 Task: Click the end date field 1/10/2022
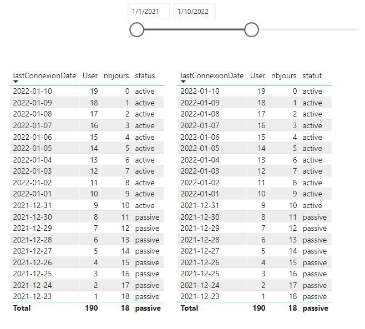[194, 11]
